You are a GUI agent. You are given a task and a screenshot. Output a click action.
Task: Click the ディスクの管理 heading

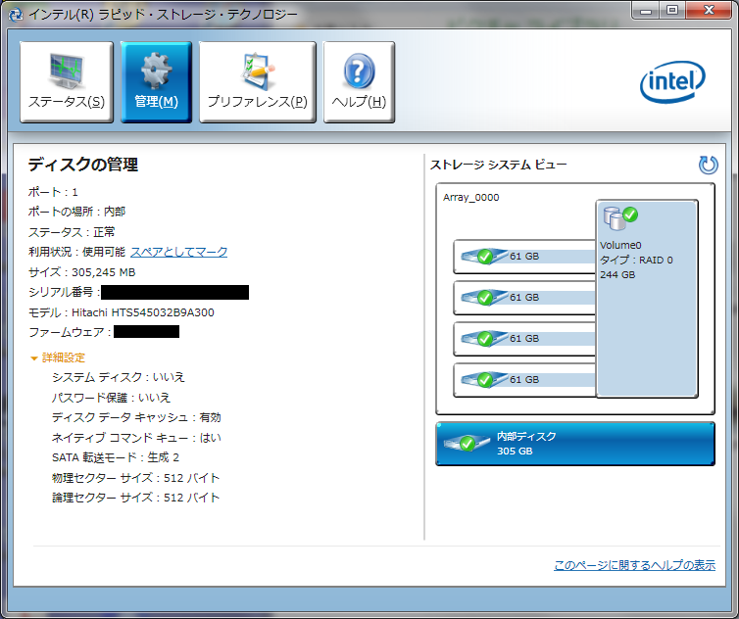click(x=83, y=165)
